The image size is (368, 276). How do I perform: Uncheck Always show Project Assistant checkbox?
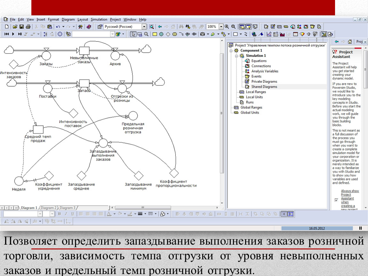[x=336, y=200]
